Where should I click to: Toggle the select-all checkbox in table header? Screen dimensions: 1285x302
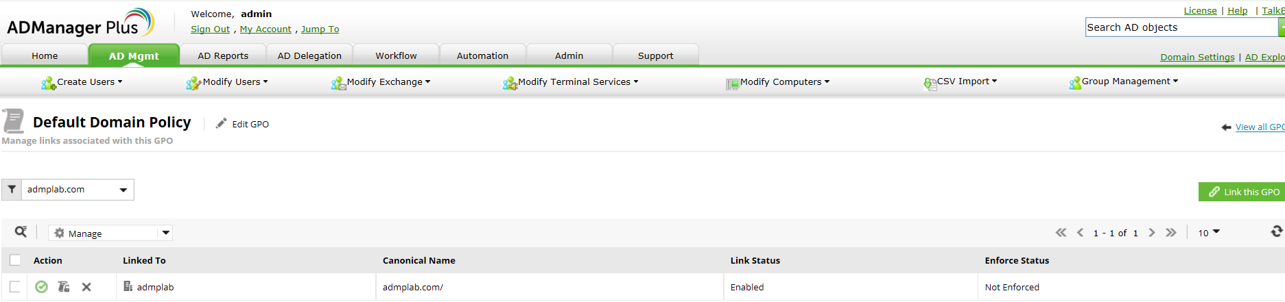[x=15, y=260]
